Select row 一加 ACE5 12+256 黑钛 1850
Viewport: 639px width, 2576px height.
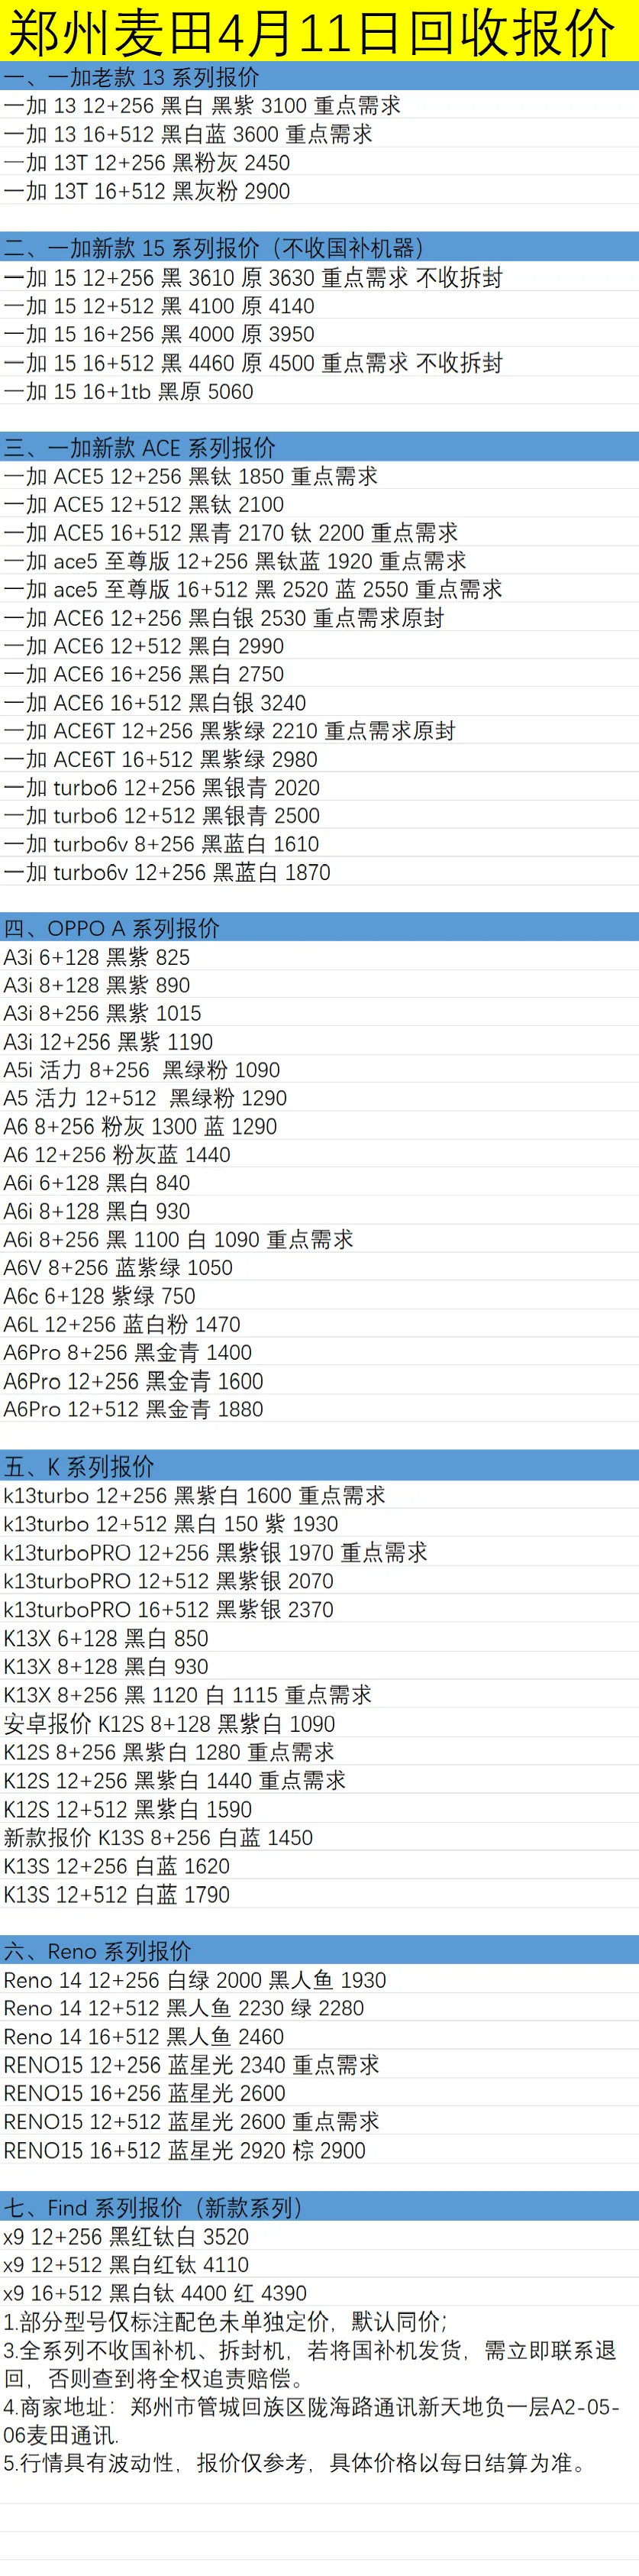(319, 476)
